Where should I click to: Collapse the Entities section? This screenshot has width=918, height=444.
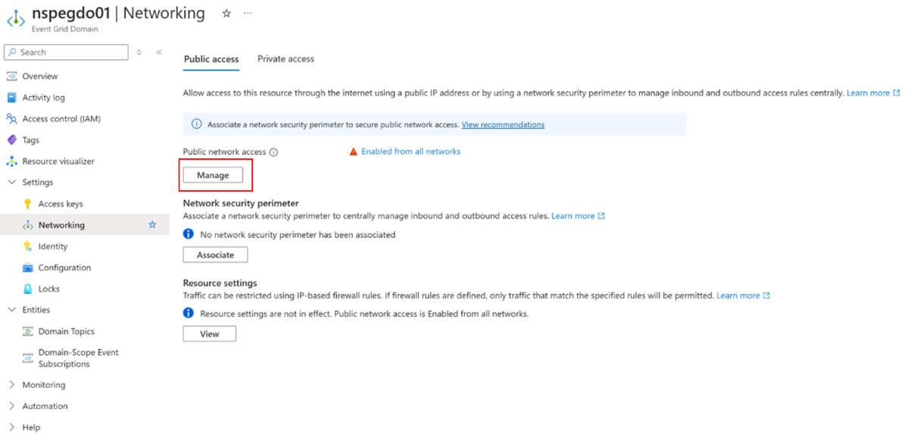pos(11,310)
